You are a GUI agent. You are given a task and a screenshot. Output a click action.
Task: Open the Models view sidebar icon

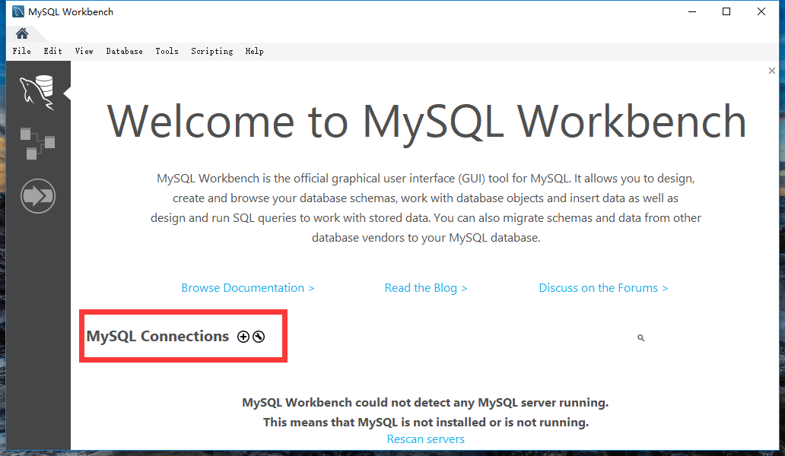pos(37,144)
